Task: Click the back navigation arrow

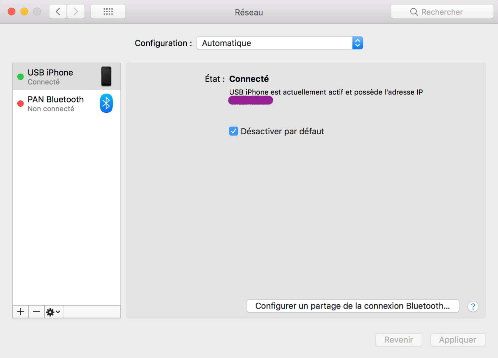Action: tap(58, 12)
